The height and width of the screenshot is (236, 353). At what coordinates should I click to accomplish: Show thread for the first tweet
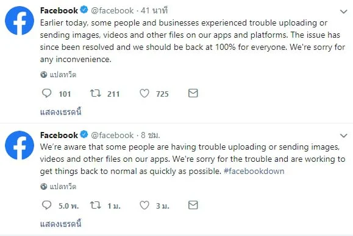tap(60, 111)
